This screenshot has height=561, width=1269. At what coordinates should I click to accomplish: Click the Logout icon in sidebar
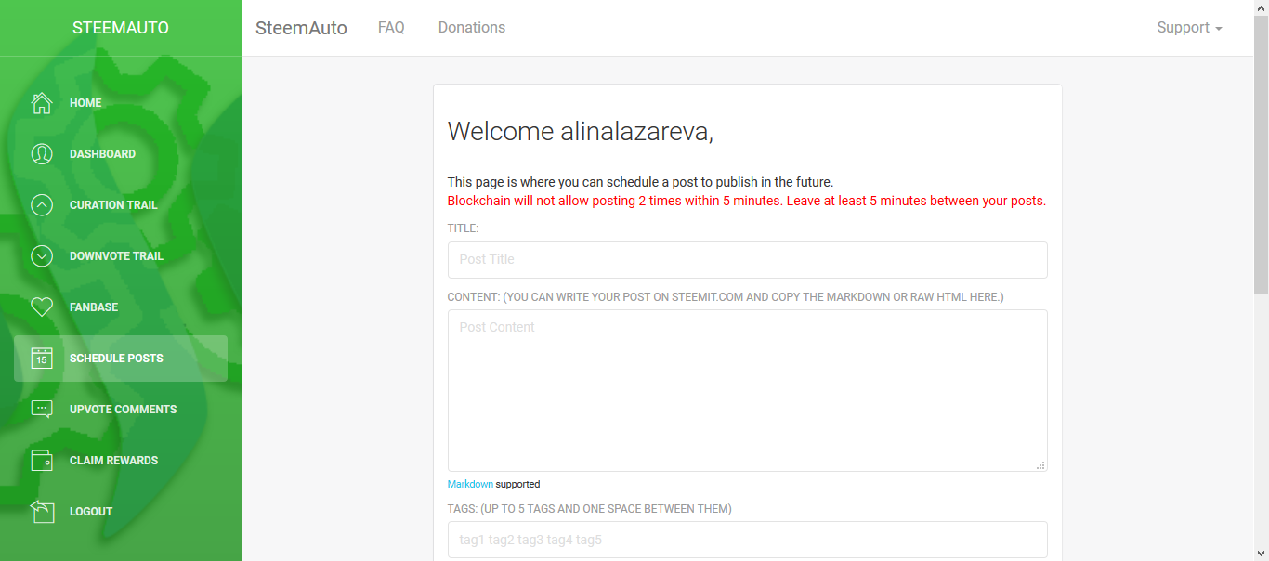(x=42, y=512)
